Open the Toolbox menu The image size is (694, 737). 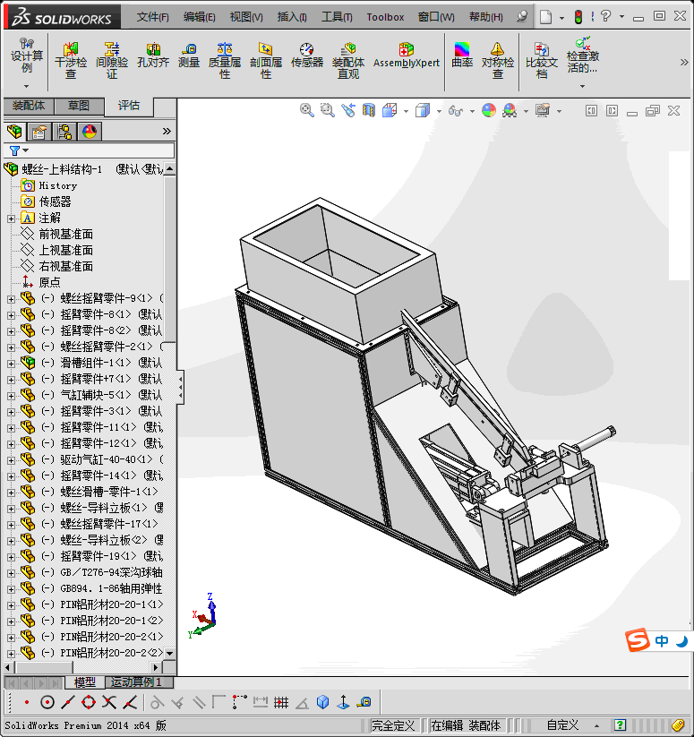click(385, 17)
